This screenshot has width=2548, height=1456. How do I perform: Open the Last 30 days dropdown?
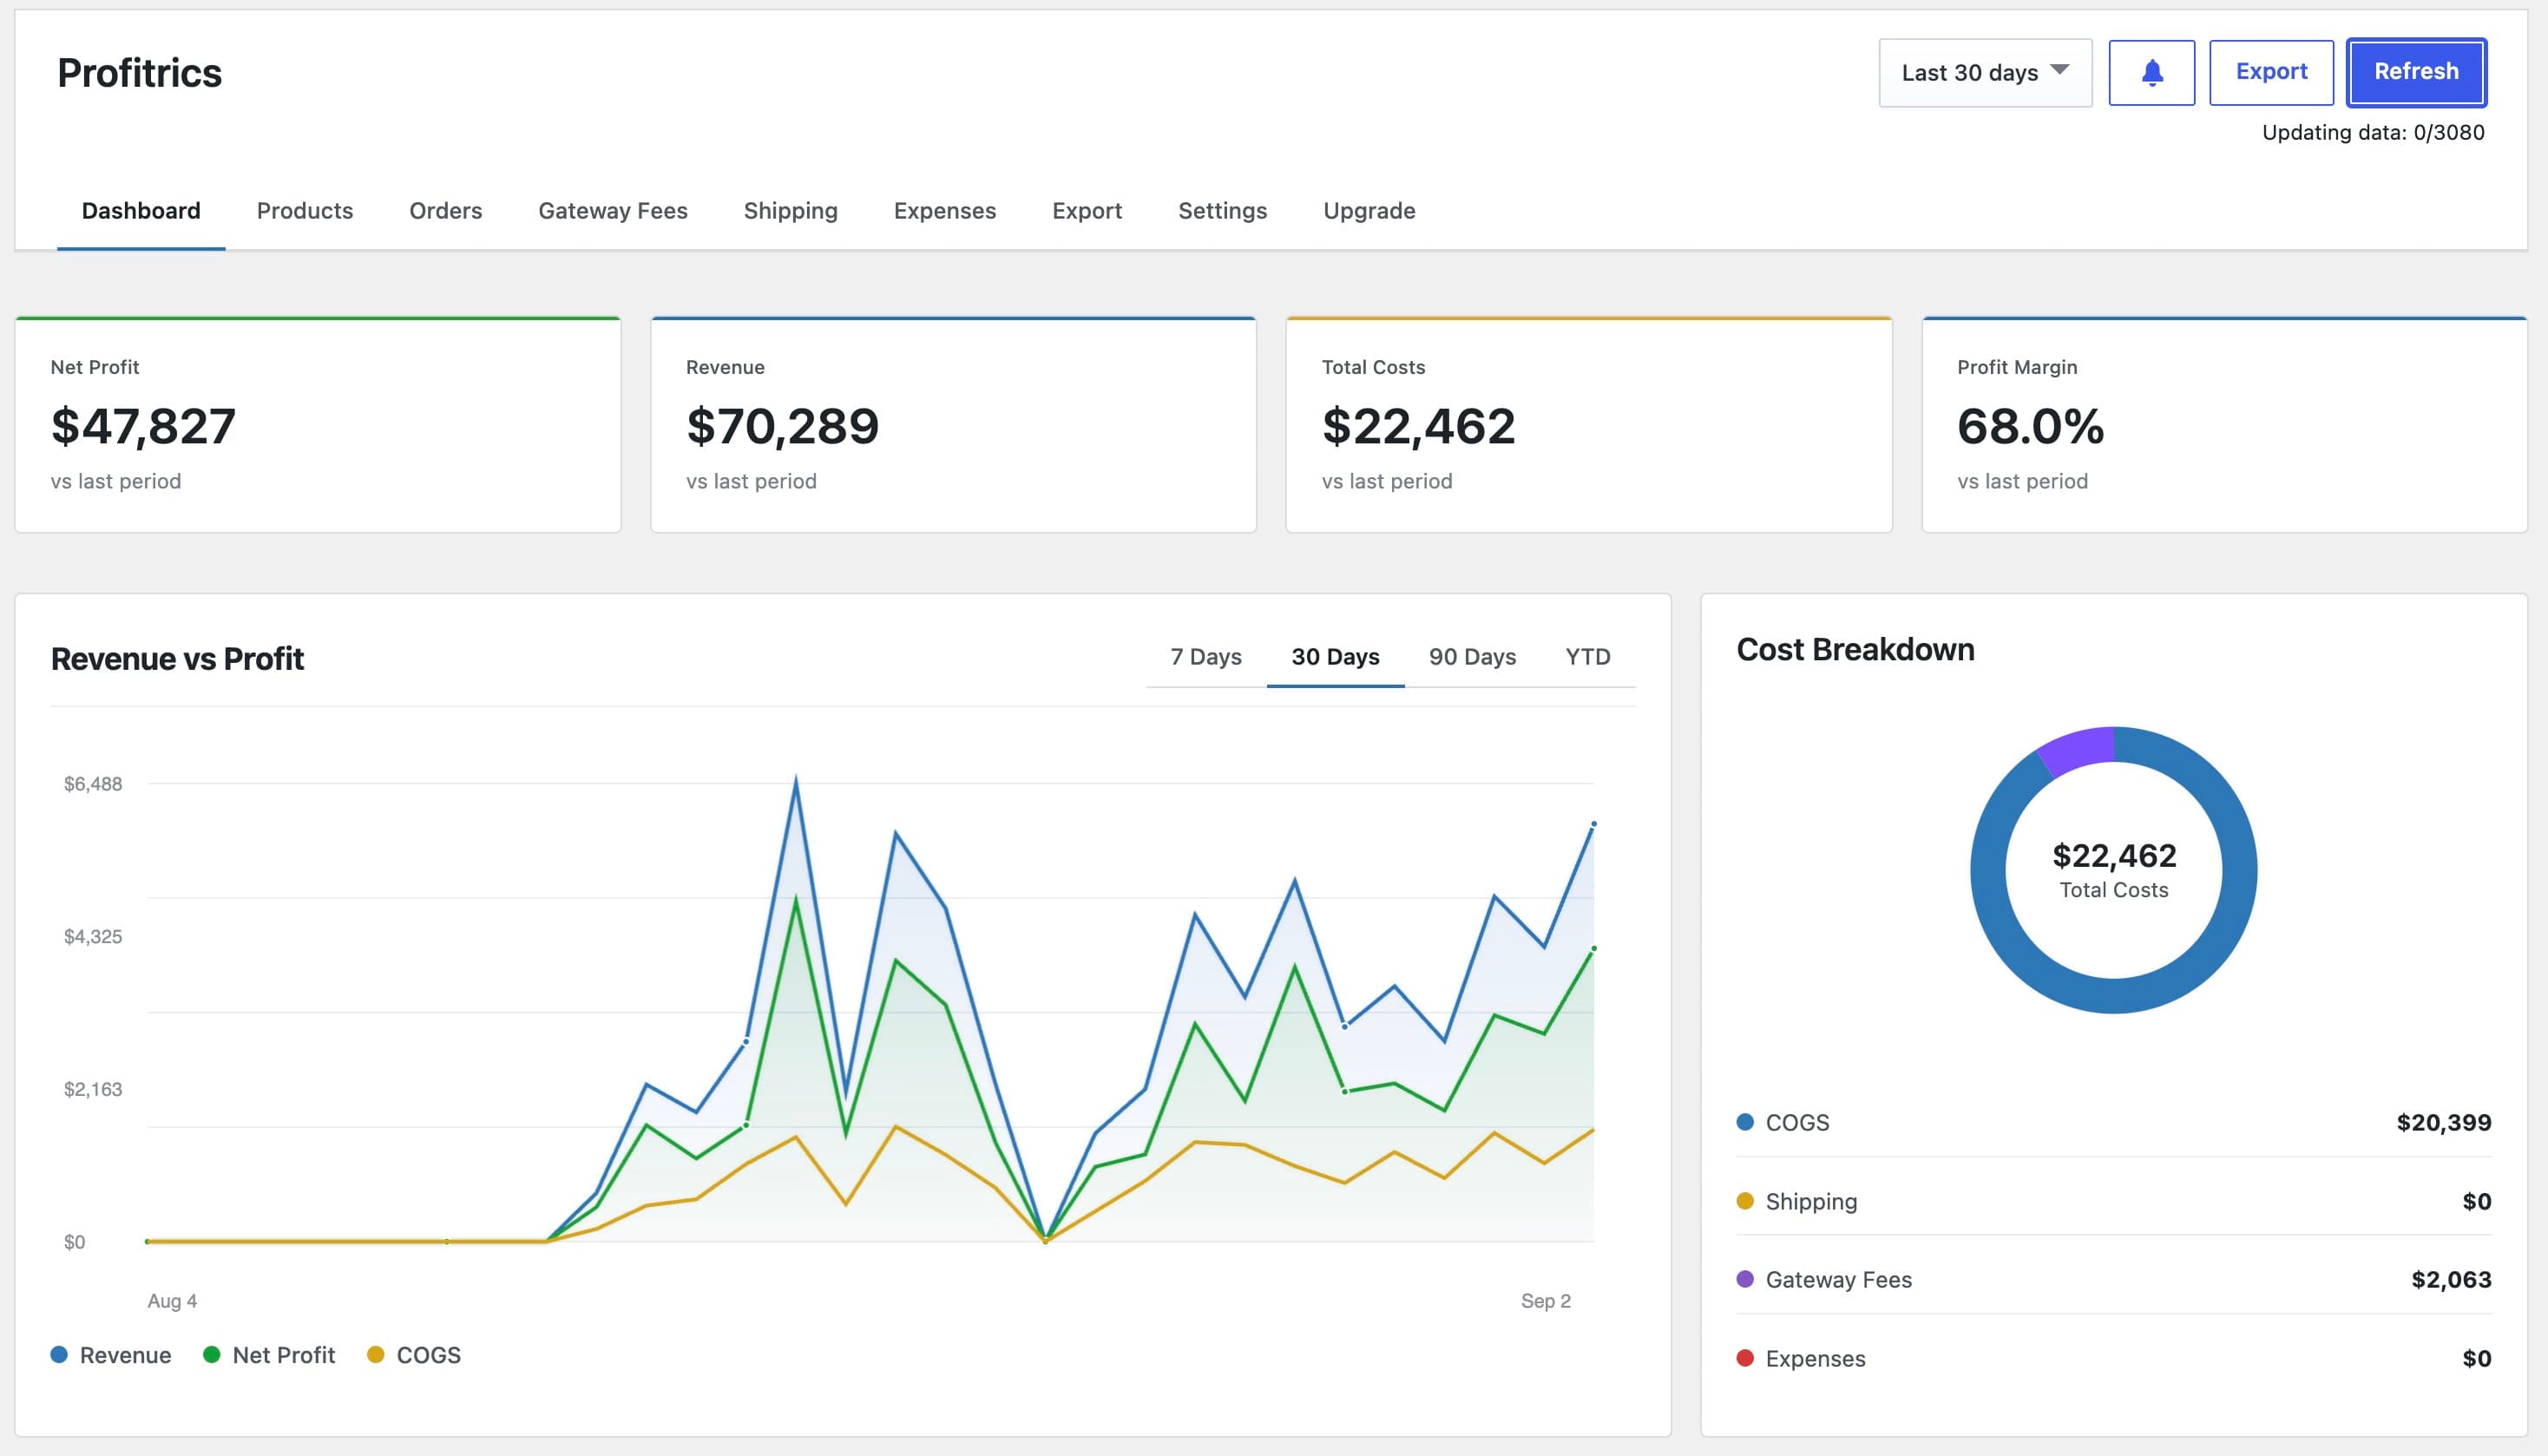[x=1985, y=72]
